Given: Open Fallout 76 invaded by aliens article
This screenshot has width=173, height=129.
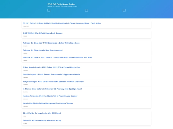Looking at the screenshot, I should 42,120.
